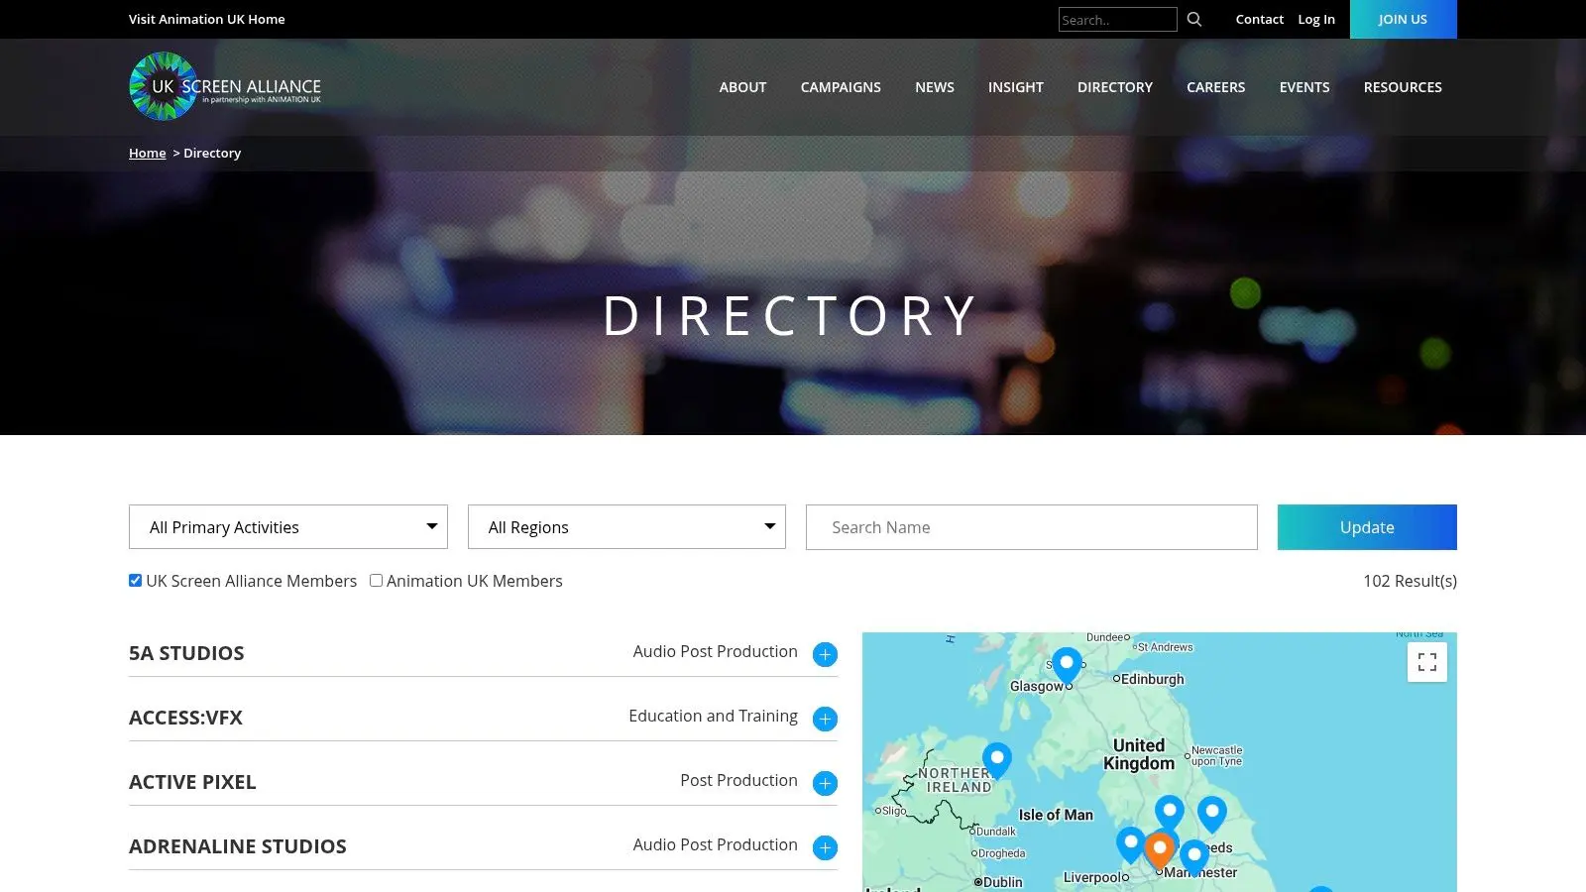The image size is (1586, 892).
Task: Open the All Primary Activities dropdown
Action: (x=287, y=527)
